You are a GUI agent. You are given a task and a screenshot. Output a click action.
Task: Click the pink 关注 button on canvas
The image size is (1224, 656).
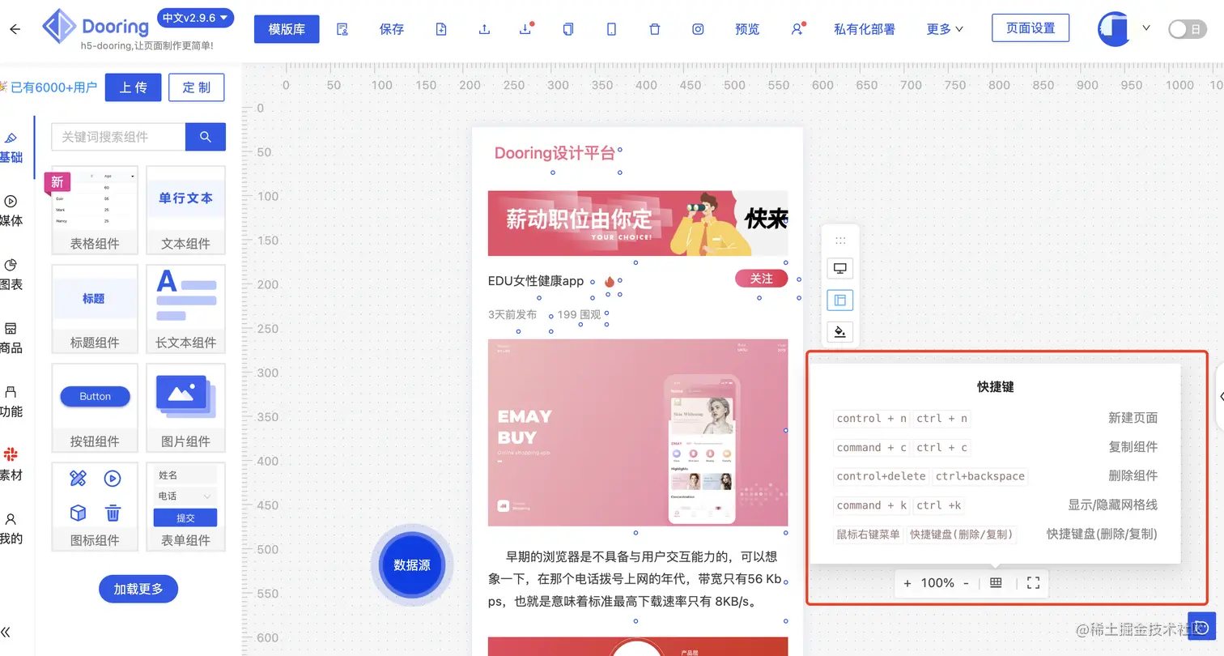click(x=761, y=279)
